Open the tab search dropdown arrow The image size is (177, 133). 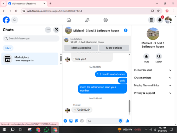[4, 4]
